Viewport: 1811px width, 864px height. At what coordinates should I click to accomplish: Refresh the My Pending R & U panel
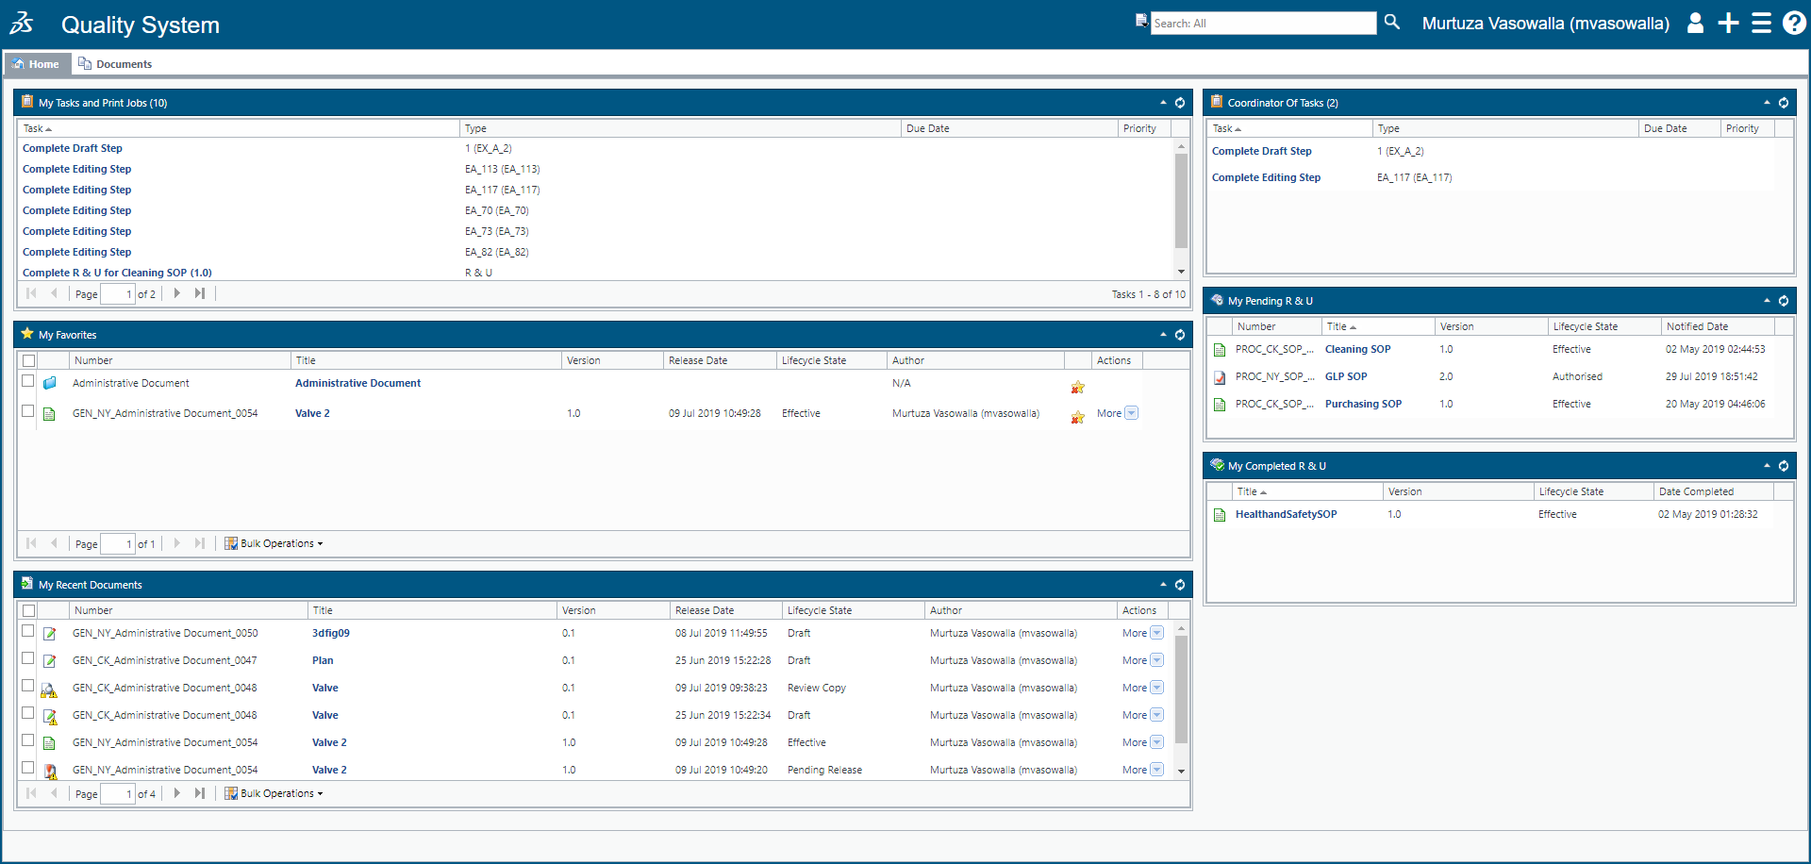point(1784,301)
